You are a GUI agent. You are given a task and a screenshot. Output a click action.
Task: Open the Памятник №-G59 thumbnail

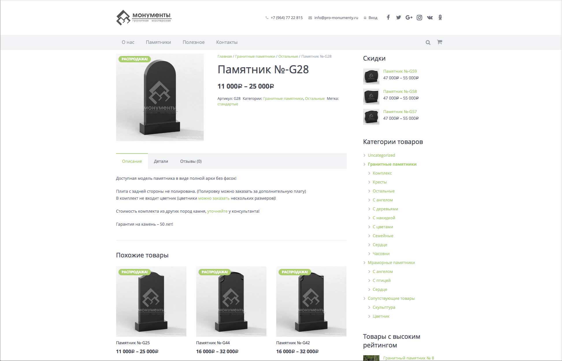pos(371,76)
